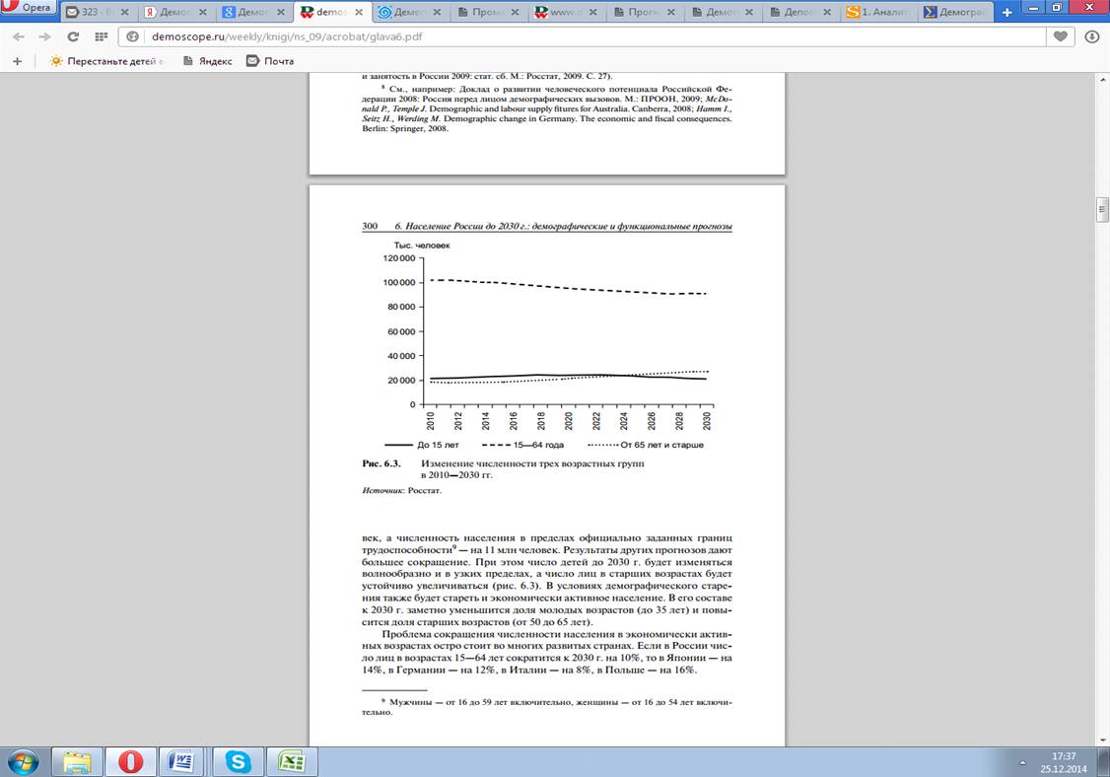Open the downloads icon in address bar
This screenshot has height=777, width=1110.
pyautogui.click(x=1091, y=36)
